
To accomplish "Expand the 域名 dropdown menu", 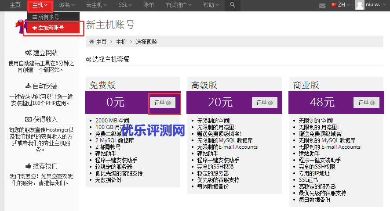I will pos(67,5).
